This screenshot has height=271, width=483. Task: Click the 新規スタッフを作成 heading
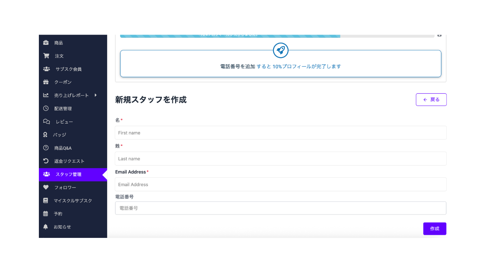(151, 100)
